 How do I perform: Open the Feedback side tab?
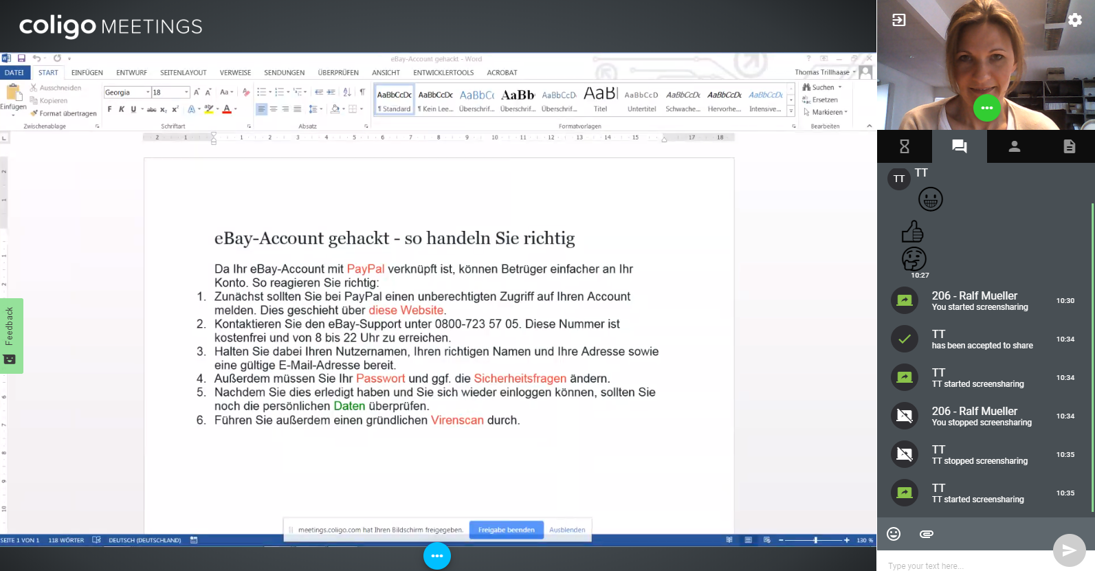pos(11,336)
